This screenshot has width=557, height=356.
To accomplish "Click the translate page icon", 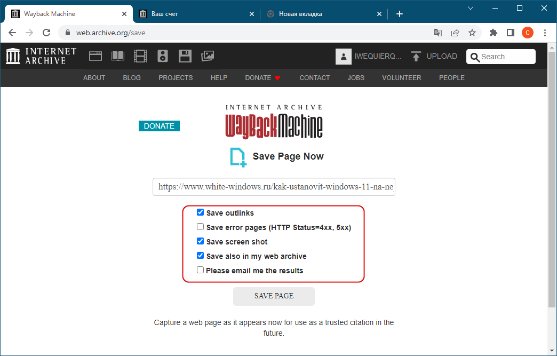I will tap(438, 33).
